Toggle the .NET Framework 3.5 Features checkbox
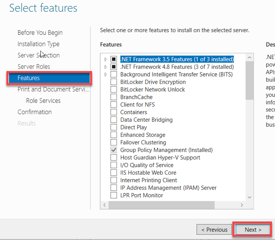Screen dimensions: 275x240 pos(114,59)
